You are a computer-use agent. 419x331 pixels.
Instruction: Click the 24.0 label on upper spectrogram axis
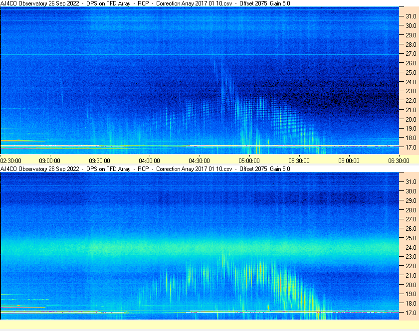coord(411,82)
